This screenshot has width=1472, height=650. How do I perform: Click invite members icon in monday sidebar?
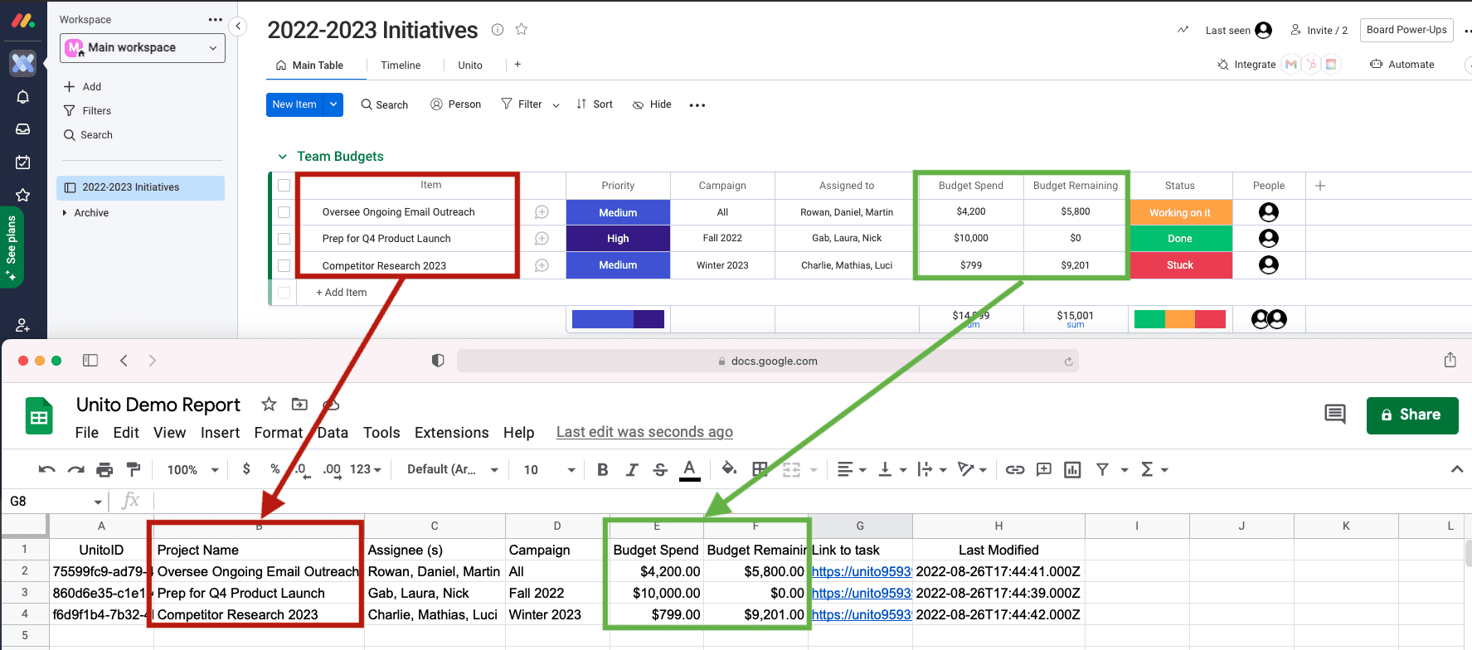(23, 325)
